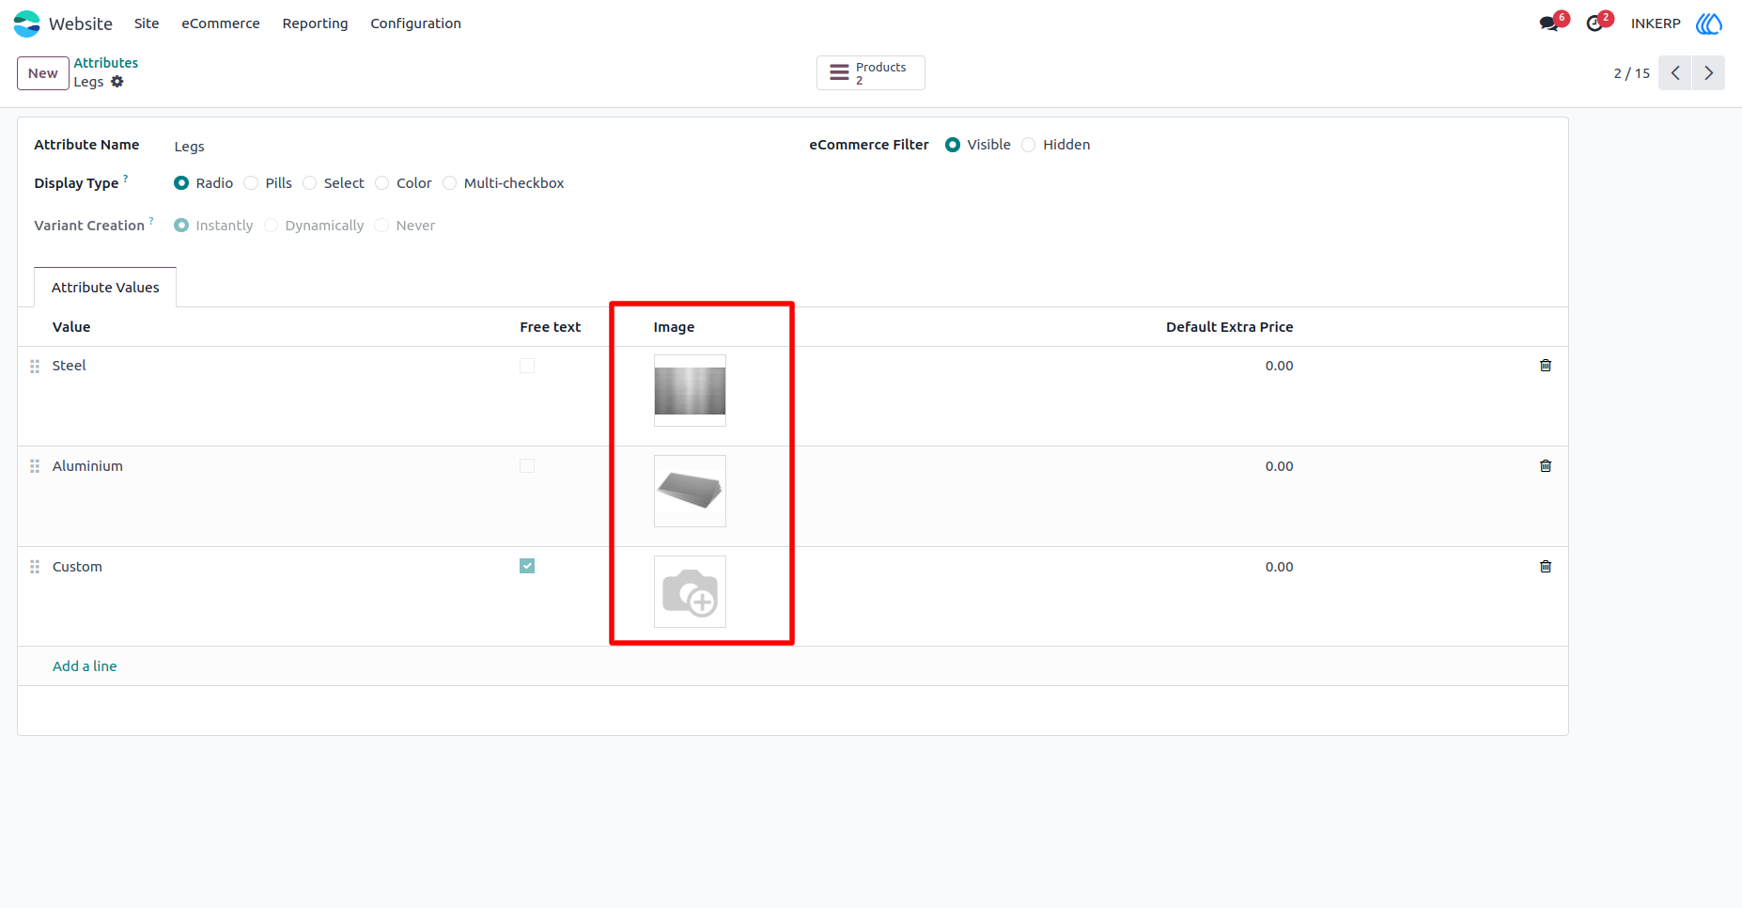Delete the Steel attribute value row
This screenshot has height=908, width=1742.
(1546, 366)
